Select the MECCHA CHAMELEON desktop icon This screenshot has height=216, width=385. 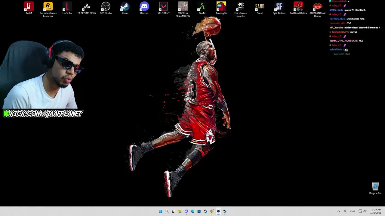tap(183, 10)
